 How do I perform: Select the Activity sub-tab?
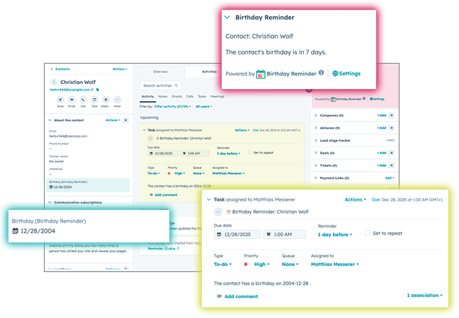pos(148,96)
